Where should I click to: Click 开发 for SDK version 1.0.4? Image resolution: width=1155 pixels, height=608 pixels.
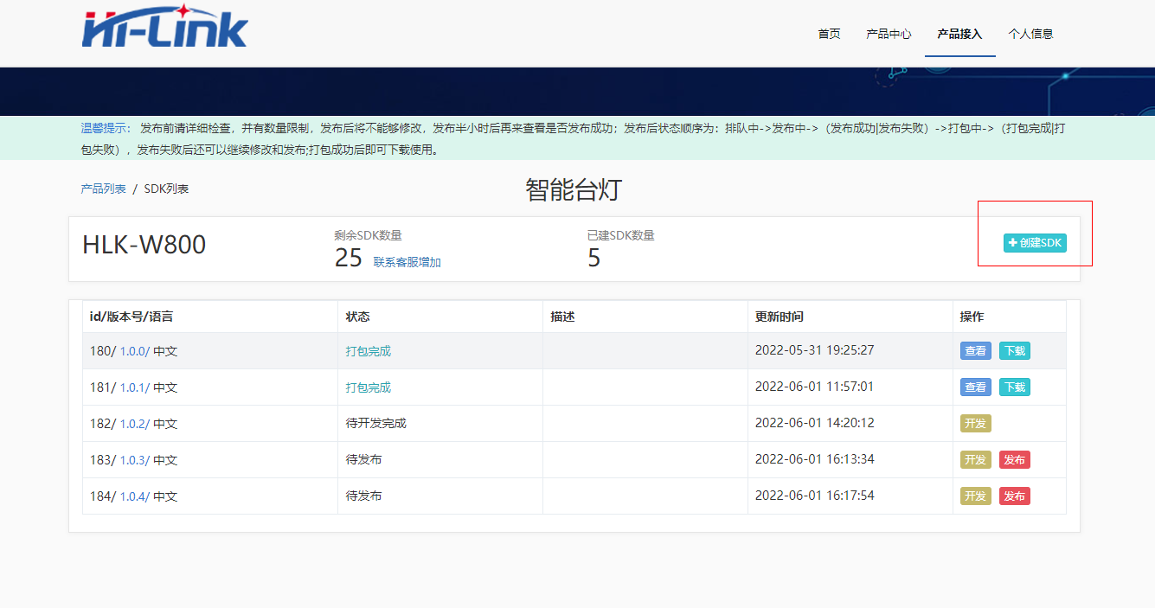[975, 496]
